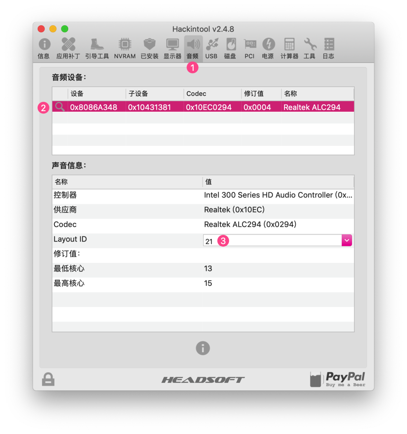Click the 设备 column header
The width and height of the screenshot is (407, 434).
[x=97, y=93]
